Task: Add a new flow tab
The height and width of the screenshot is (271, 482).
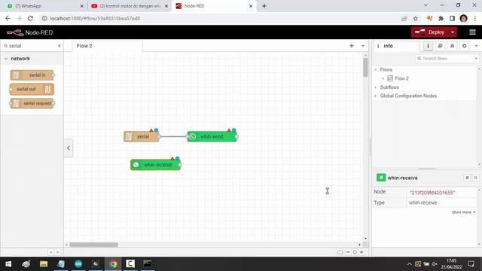Action: coord(352,46)
